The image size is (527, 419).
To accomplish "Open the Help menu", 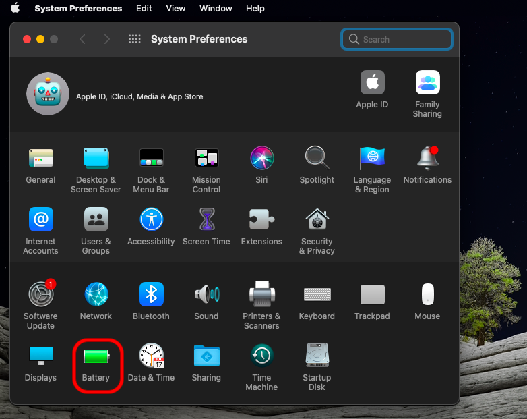I will (255, 8).
